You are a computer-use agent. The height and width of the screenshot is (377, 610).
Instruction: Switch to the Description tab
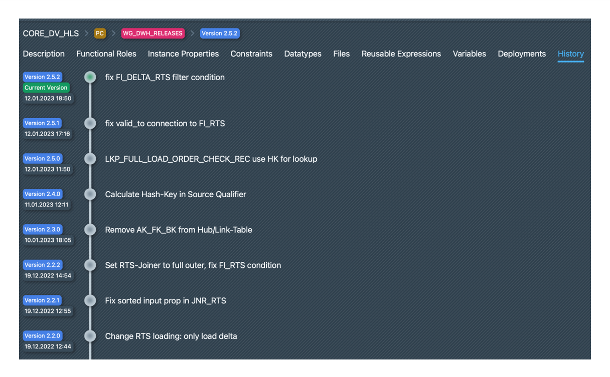pos(44,54)
